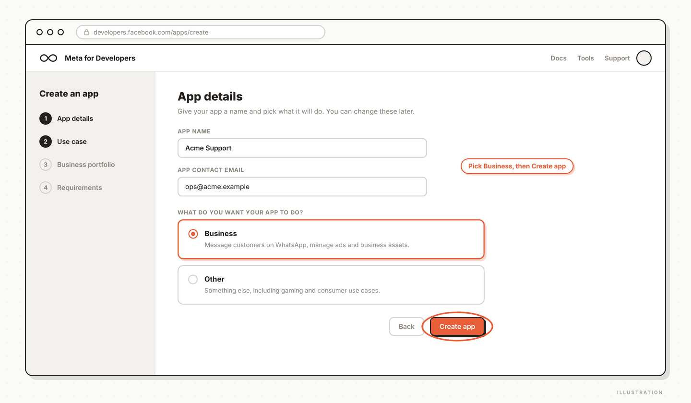This screenshot has height=403, width=691.
Task: Open the Support menu item
Action: (x=617, y=58)
